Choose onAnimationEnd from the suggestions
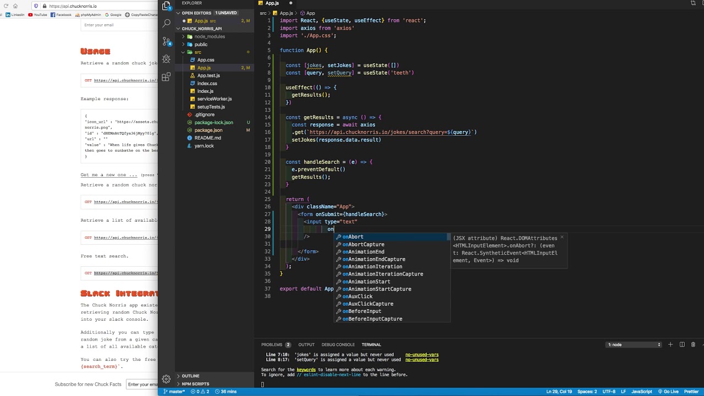The width and height of the screenshot is (704, 396). pos(393,252)
